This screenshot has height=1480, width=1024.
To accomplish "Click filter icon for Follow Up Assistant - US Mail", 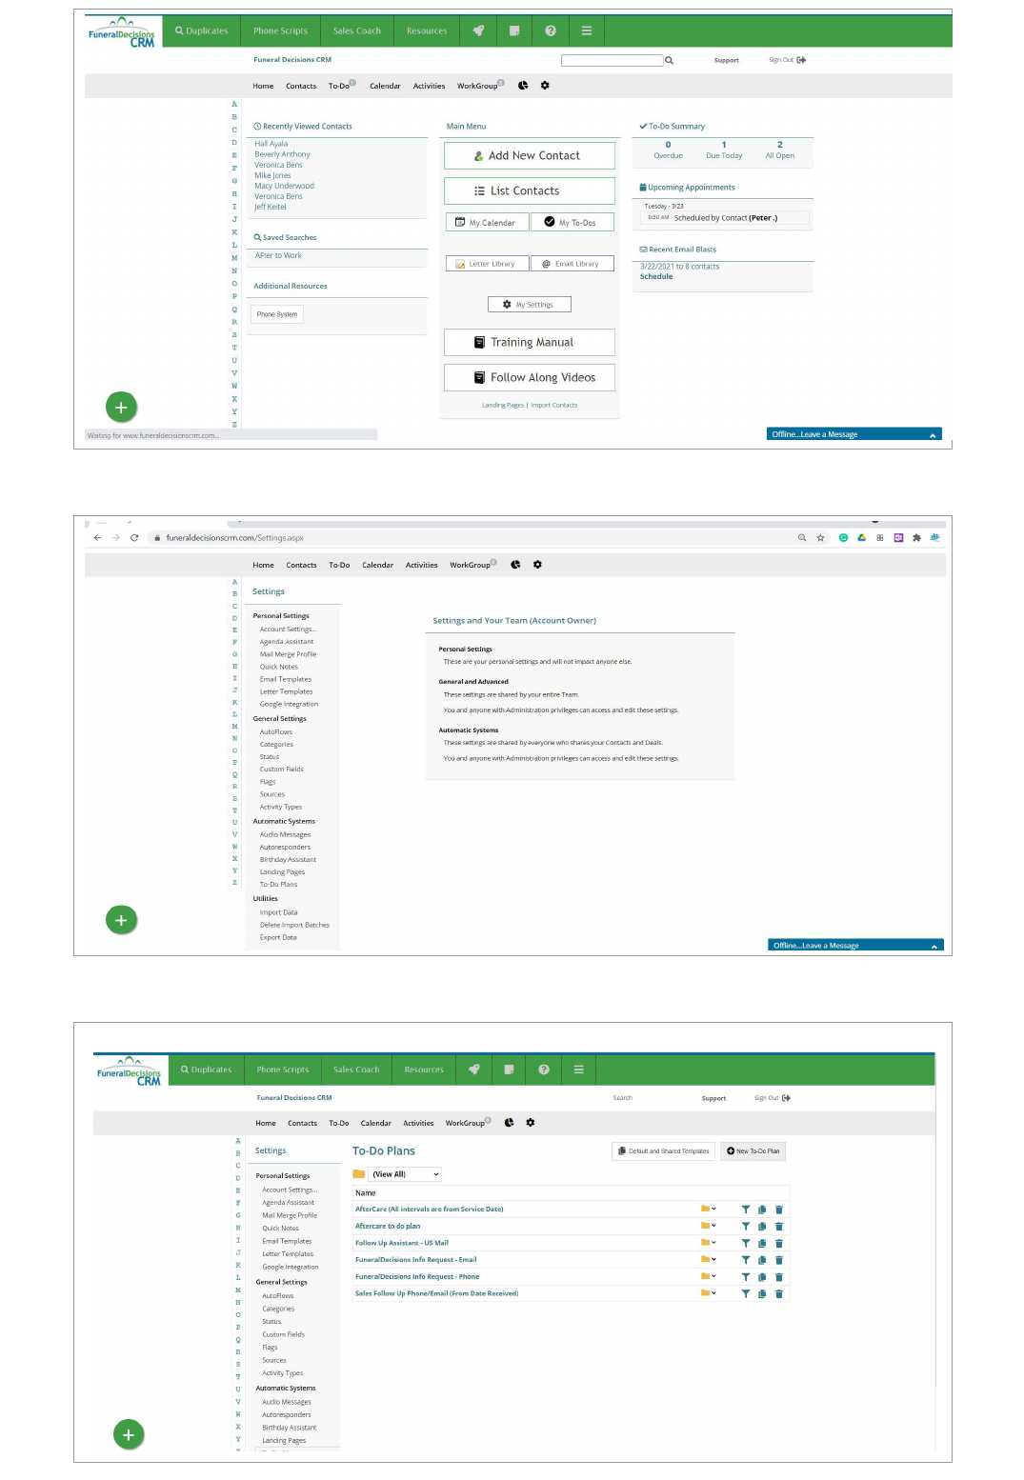I will tap(746, 1244).
